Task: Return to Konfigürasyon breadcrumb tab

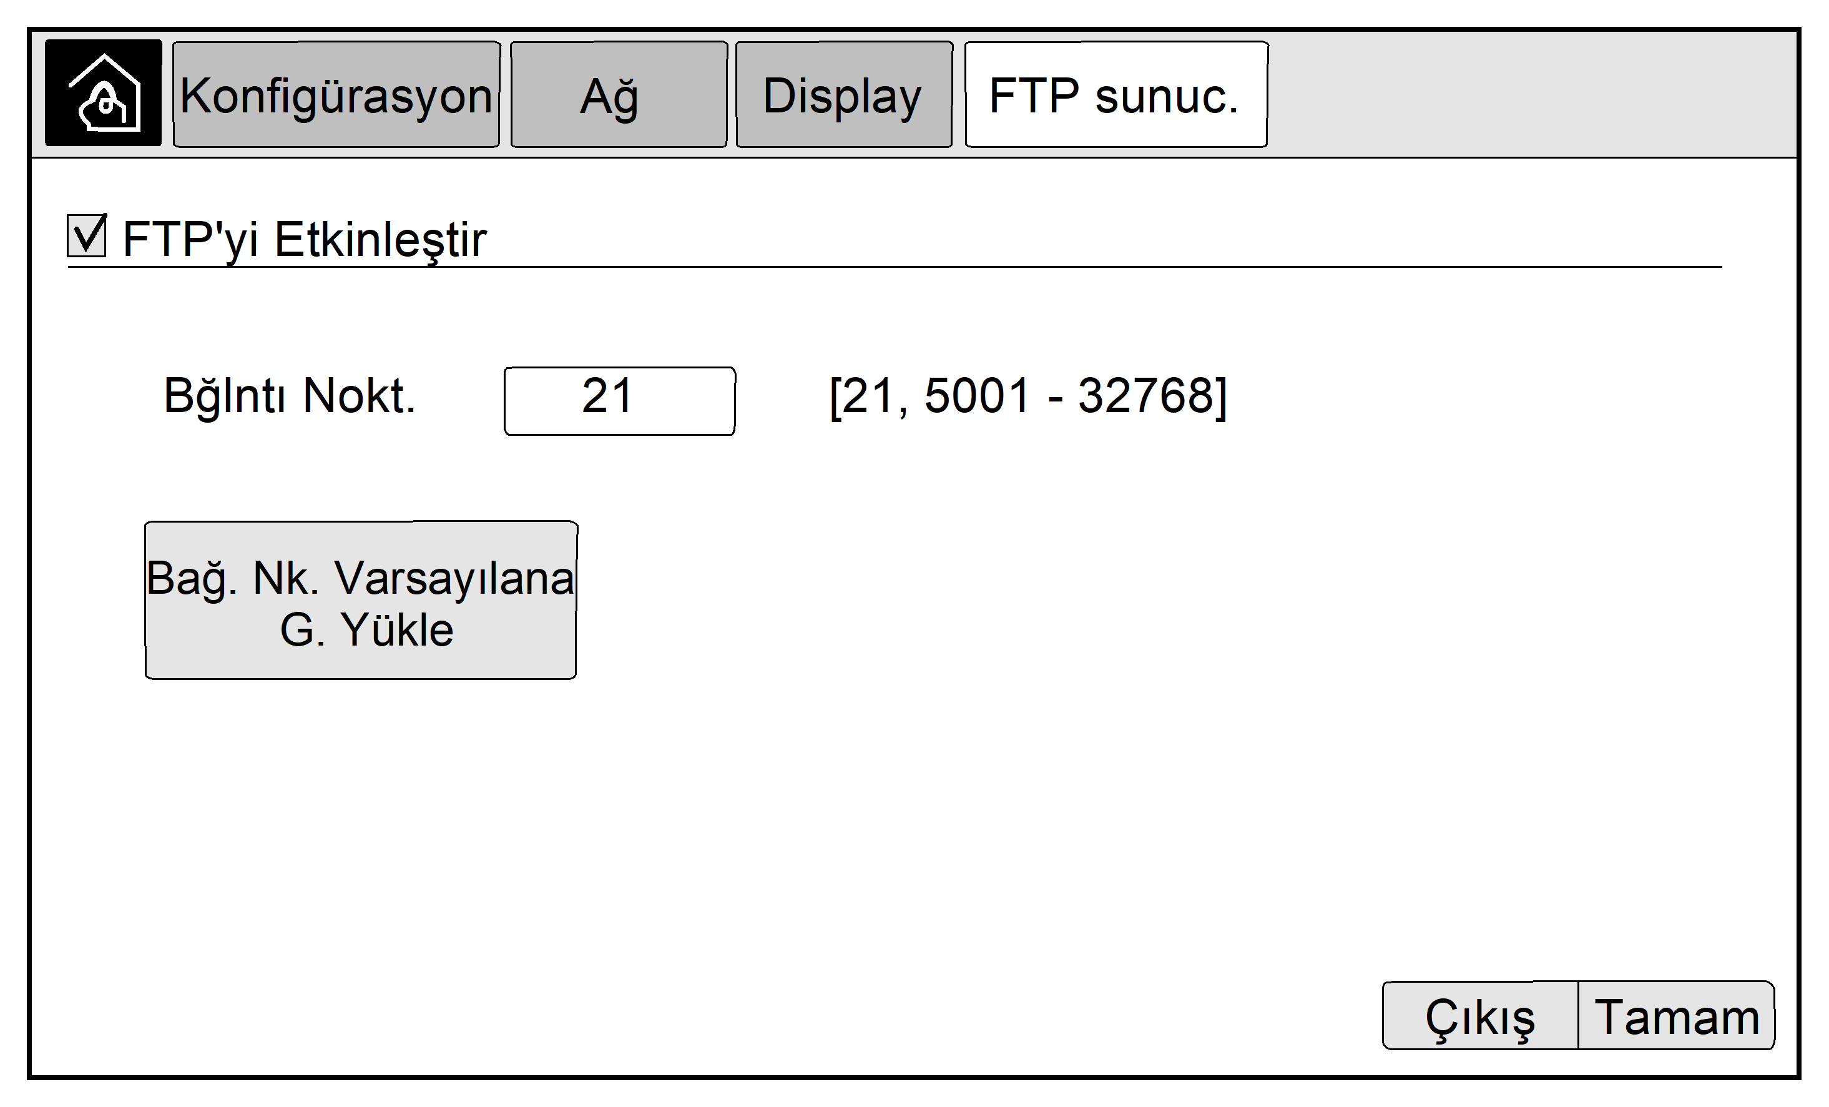Action: point(336,94)
